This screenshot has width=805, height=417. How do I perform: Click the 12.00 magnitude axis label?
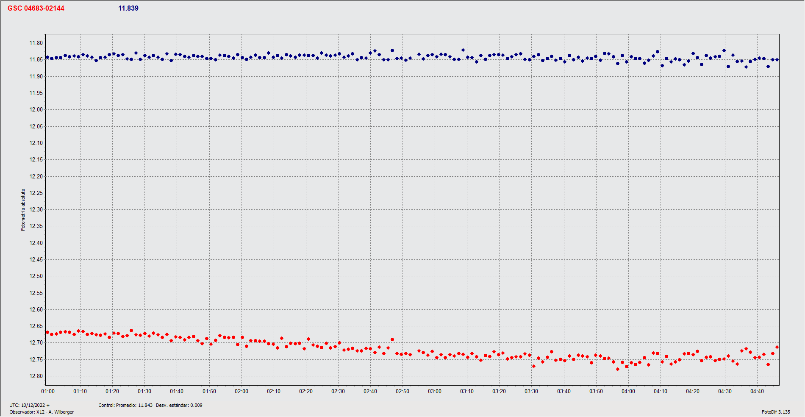coord(36,110)
